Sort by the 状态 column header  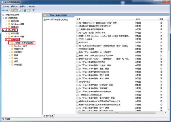click(x=138, y=19)
